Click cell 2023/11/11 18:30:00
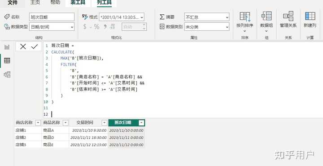Image resolution: width=323 pixels, height=166 pixels. click(88, 137)
